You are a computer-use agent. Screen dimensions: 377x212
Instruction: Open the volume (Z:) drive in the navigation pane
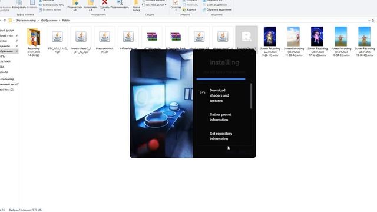[7, 90]
